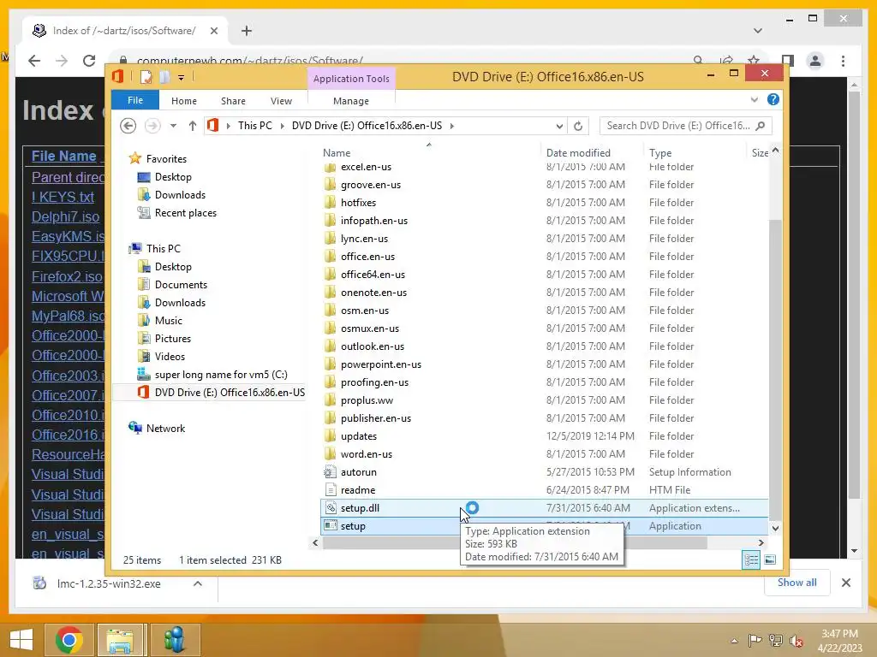Open Recent places in navigation pane
Screen dimensions: 877x657
coord(185,212)
